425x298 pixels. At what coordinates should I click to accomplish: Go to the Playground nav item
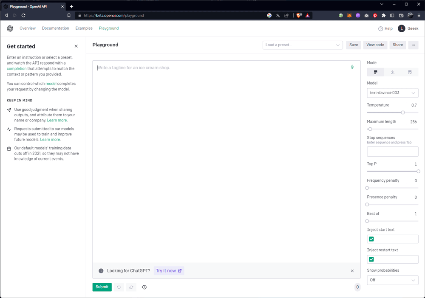(x=109, y=28)
